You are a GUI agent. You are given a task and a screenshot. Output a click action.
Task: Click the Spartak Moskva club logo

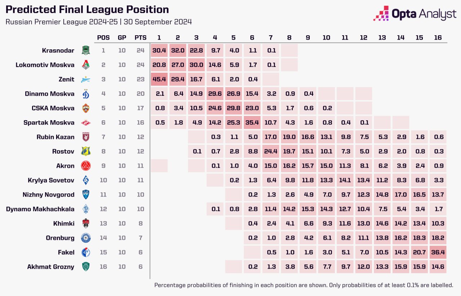[x=86, y=123]
